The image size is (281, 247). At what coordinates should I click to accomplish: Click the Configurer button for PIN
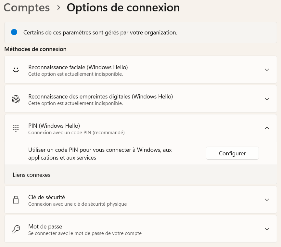232,153
